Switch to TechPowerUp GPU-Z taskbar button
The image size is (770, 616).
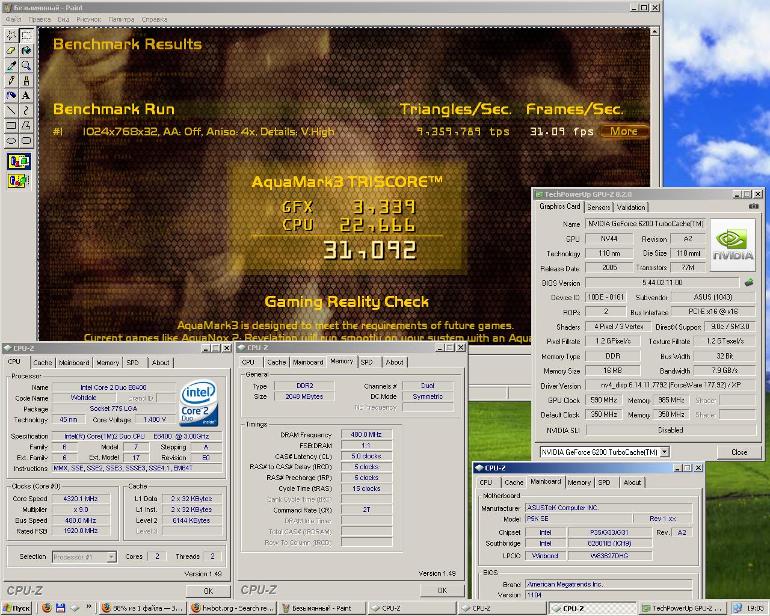click(x=682, y=608)
